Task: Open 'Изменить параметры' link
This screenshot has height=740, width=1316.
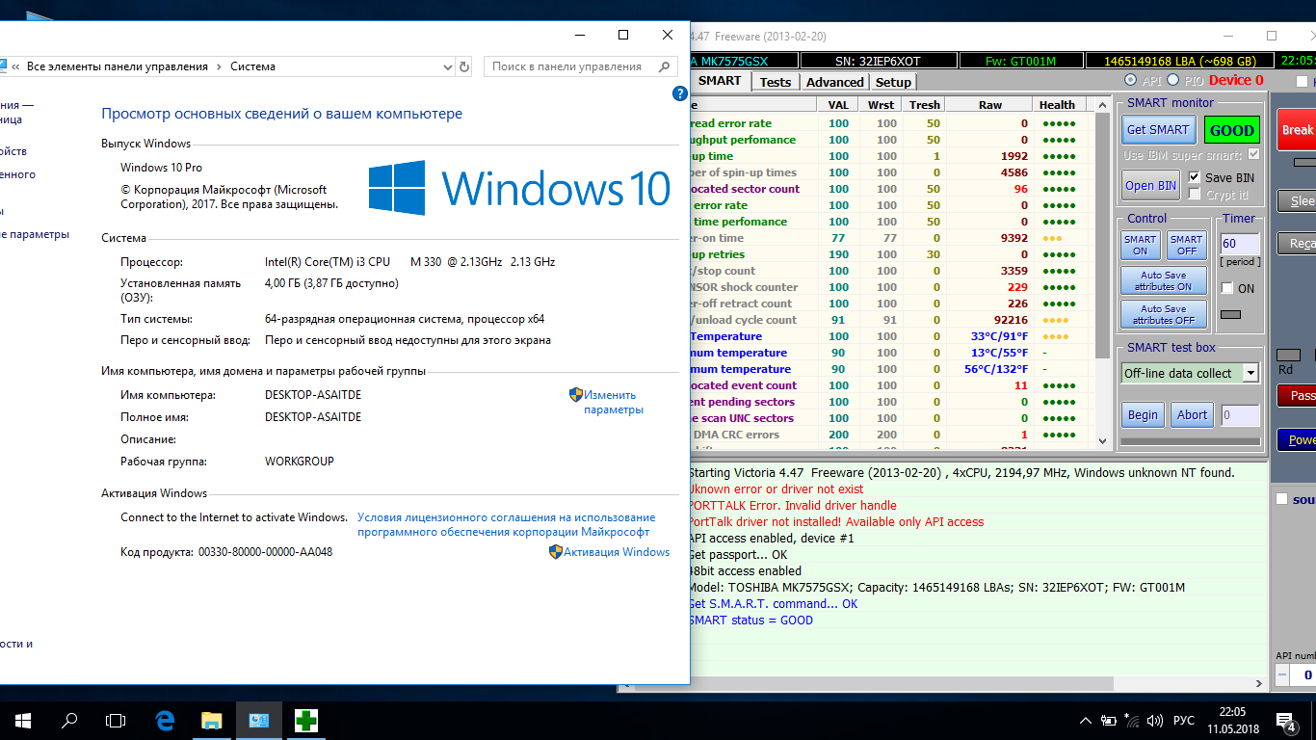Action: pos(613,402)
